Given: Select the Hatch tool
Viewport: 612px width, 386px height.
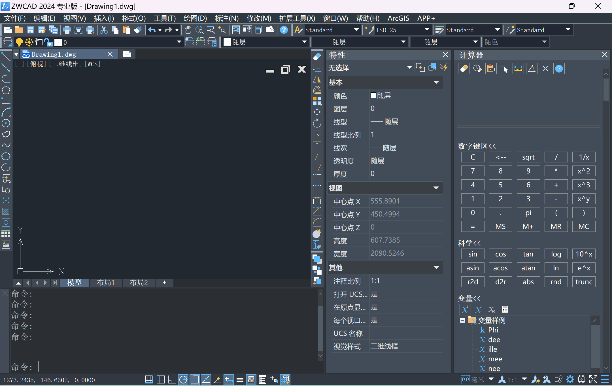Looking at the screenshot, I should [x=6, y=212].
